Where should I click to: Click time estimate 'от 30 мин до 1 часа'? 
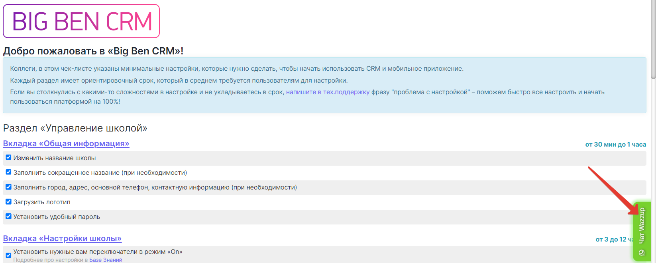616,145
